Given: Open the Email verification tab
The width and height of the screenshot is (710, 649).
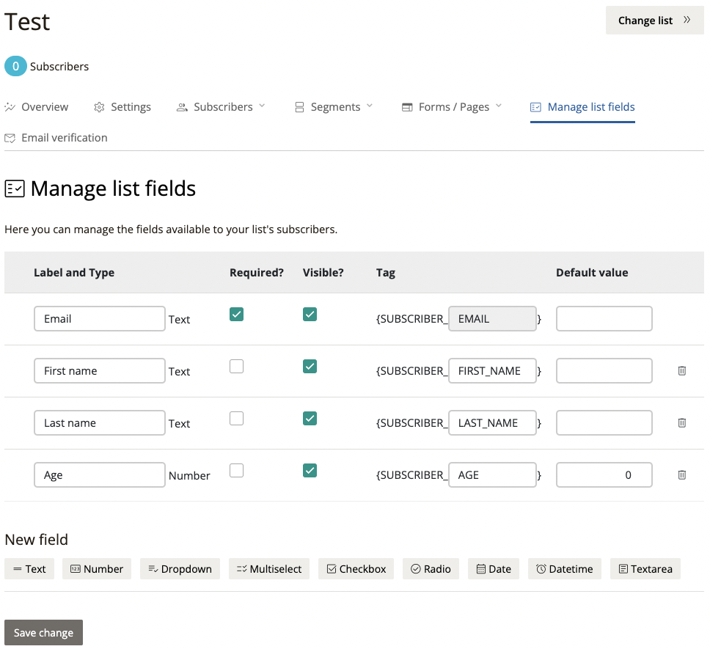Looking at the screenshot, I should click(56, 138).
